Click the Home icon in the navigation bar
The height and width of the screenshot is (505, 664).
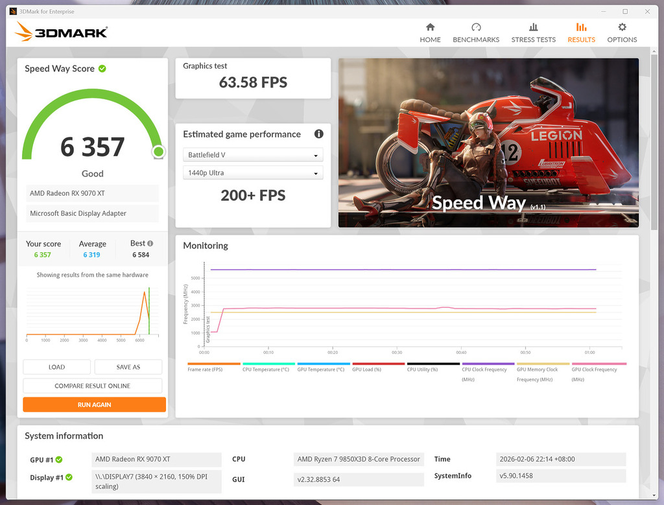(430, 28)
